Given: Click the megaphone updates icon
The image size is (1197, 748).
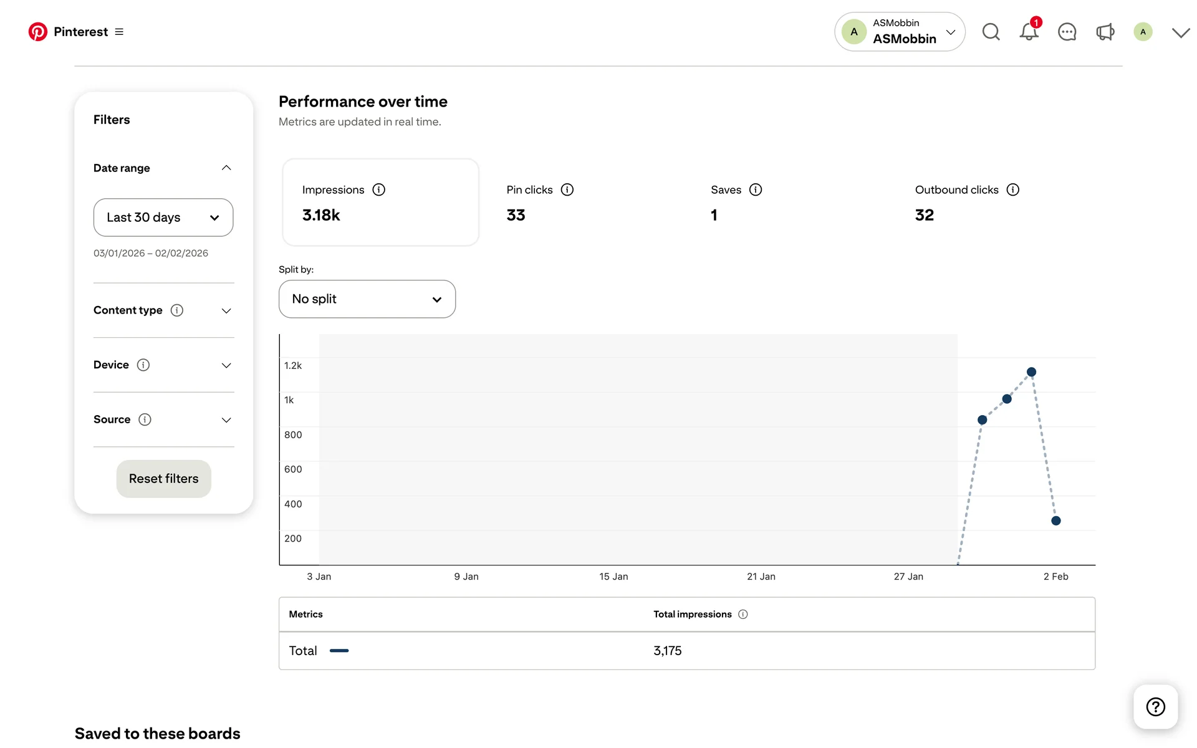Looking at the screenshot, I should [x=1105, y=32].
